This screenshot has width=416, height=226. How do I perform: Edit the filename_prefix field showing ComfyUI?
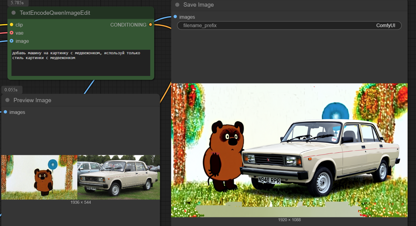[289, 26]
